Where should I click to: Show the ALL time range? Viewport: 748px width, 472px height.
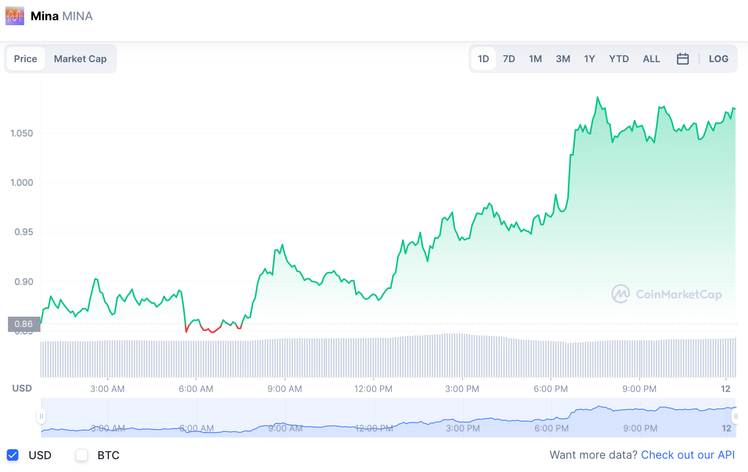click(651, 59)
